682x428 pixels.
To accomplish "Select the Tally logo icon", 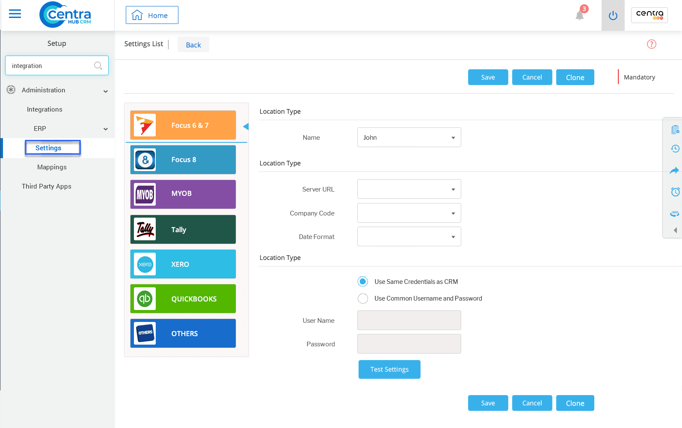I will [x=145, y=229].
